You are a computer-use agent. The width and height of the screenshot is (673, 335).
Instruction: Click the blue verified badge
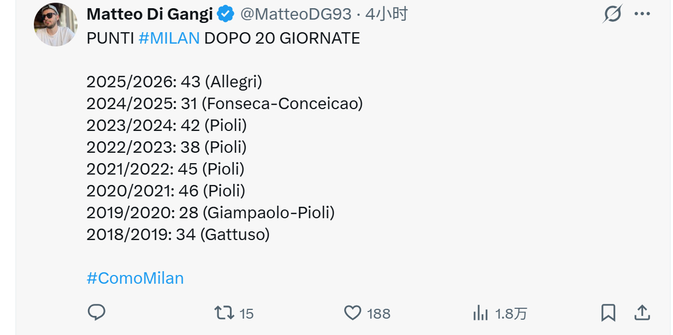(x=226, y=14)
